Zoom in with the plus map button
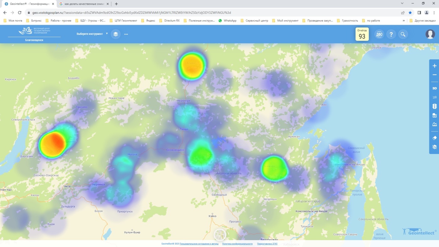The height and width of the screenshot is (247, 439). (434, 66)
